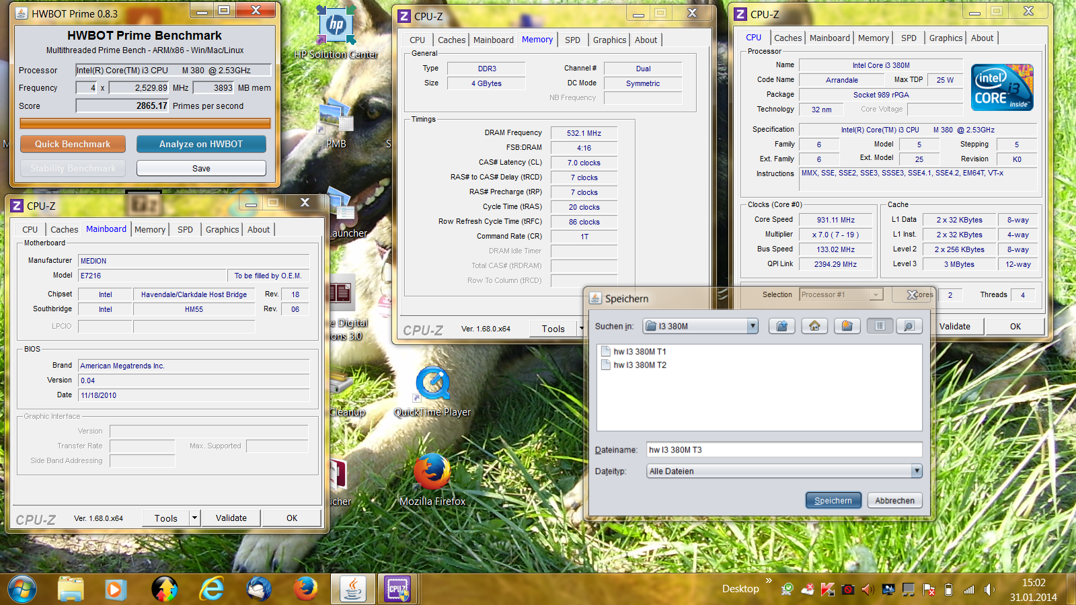Switch Speichern dialog to list view
This screenshot has width=1076, height=605.
[880, 326]
